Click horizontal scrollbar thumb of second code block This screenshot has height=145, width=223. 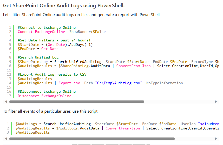click(92, 139)
